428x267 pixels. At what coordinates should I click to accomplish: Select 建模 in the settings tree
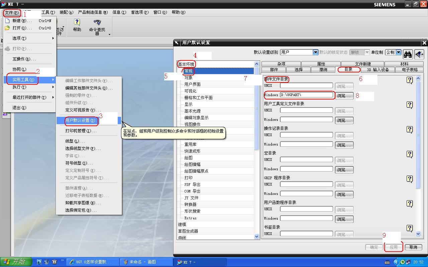pos(182,225)
